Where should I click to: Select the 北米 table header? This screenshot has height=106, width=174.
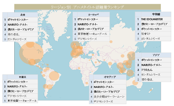23,15
